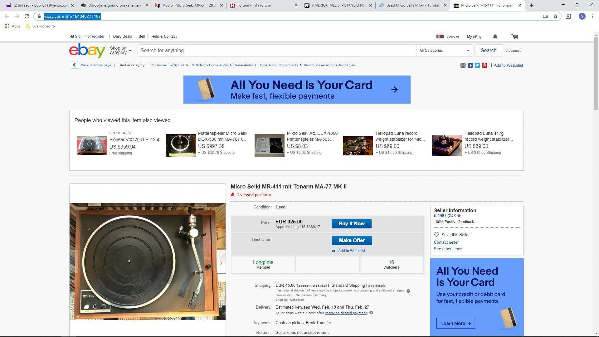Open the Consumer Electronics breadcrumb
The width and height of the screenshot is (599, 337).
[x=167, y=65]
